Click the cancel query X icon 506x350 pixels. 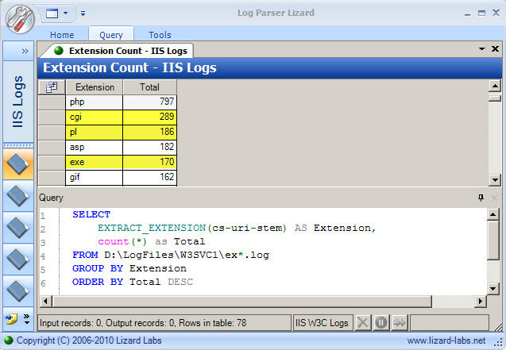click(363, 322)
